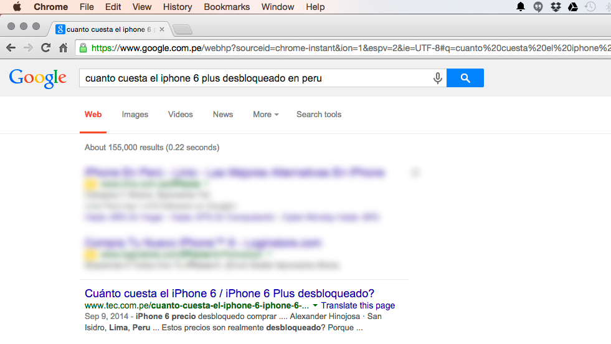The width and height of the screenshot is (611, 344).
Task: Open the Help menu
Action: point(315,7)
